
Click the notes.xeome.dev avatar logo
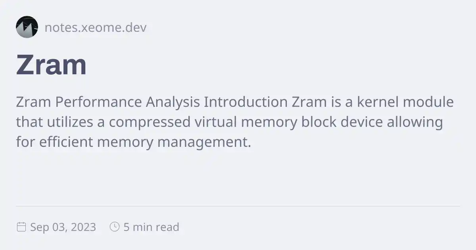27,27
